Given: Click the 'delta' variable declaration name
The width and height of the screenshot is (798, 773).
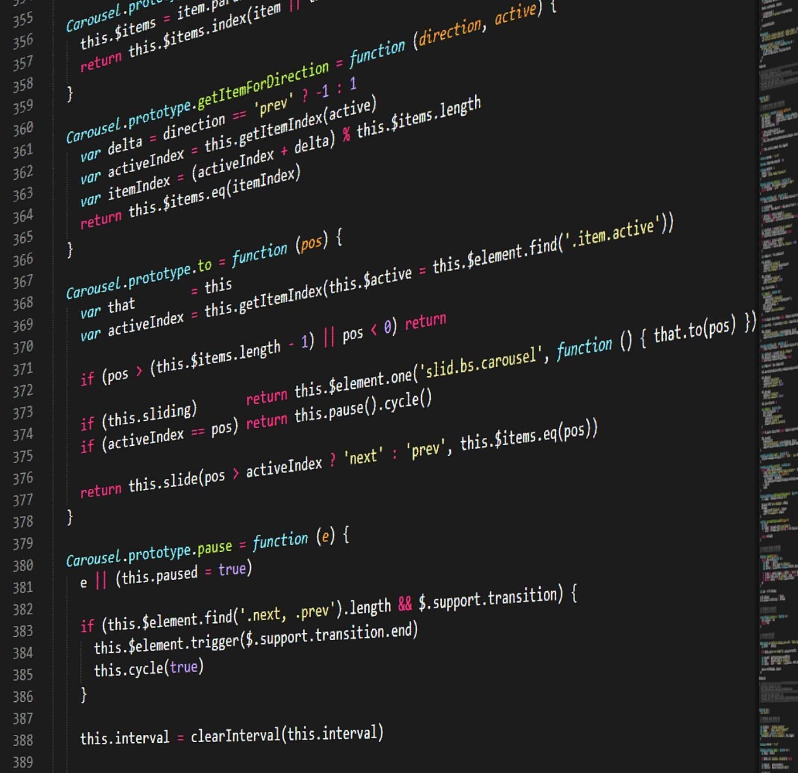Looking at the screenshot, I should coord(125,145).
